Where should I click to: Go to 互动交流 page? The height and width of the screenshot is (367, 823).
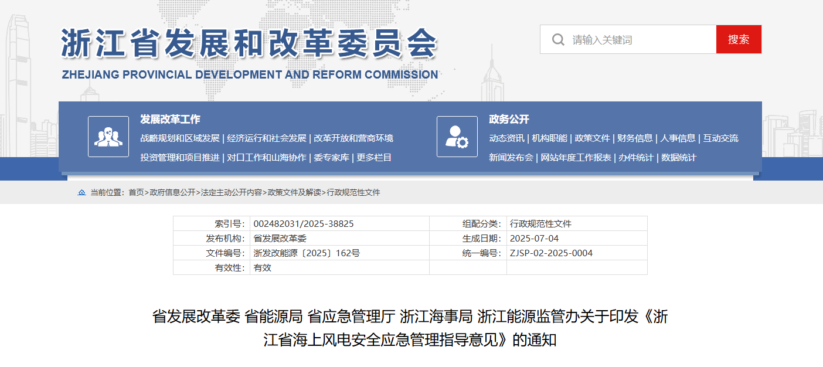pyautogui.click(x=720, y=138)
